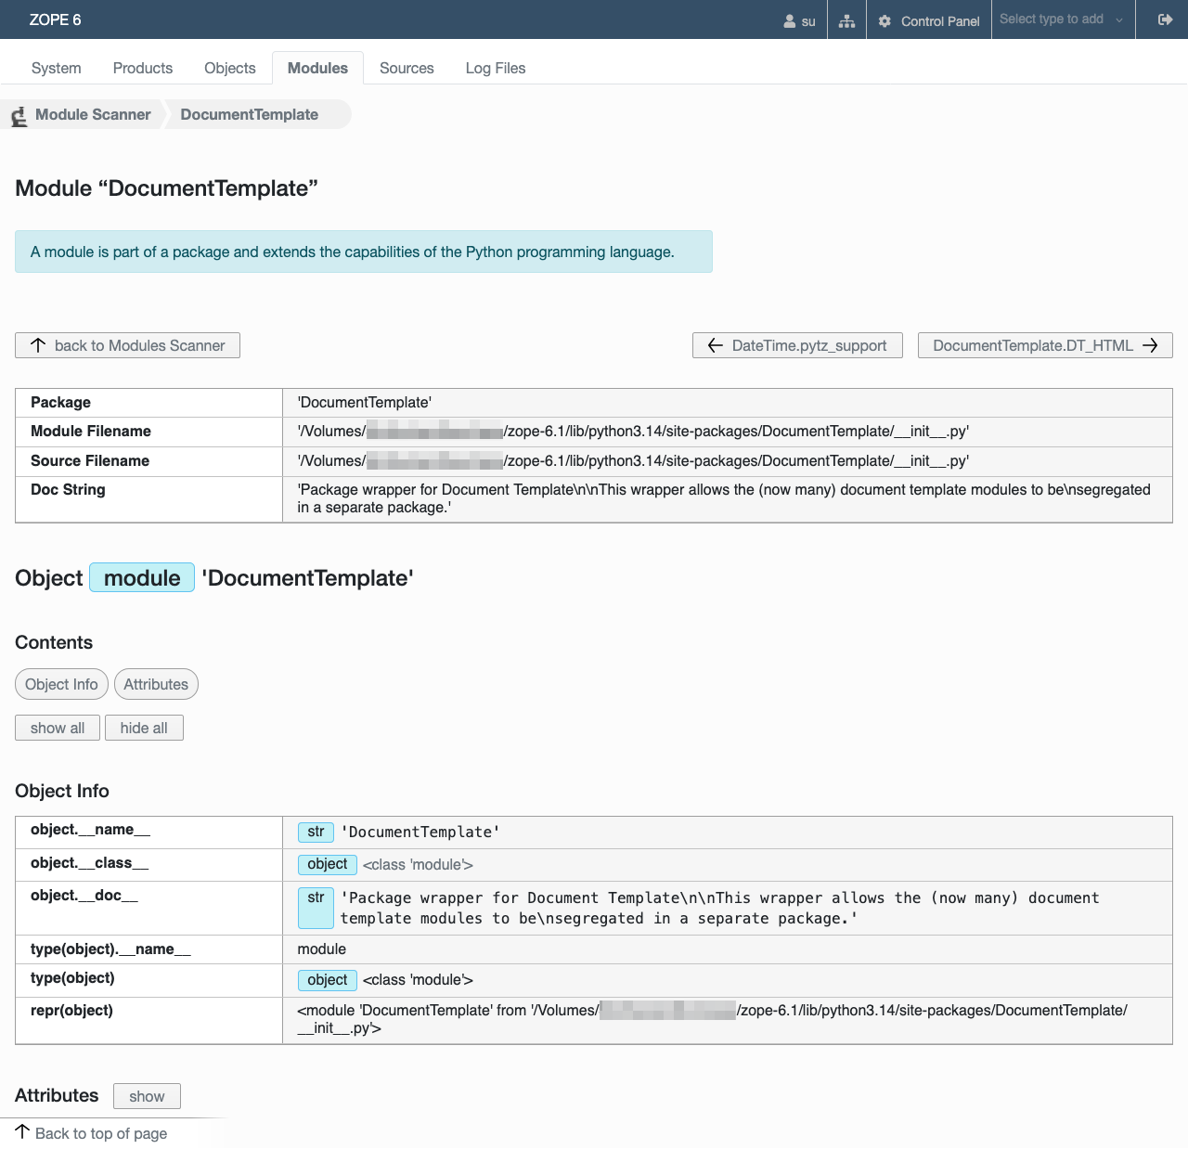Viewport: 1188px width, 1149px height.
Task: Select the Package value 'DocumentTemplate'
Action: pyautogui.click(x=365, y=402)
